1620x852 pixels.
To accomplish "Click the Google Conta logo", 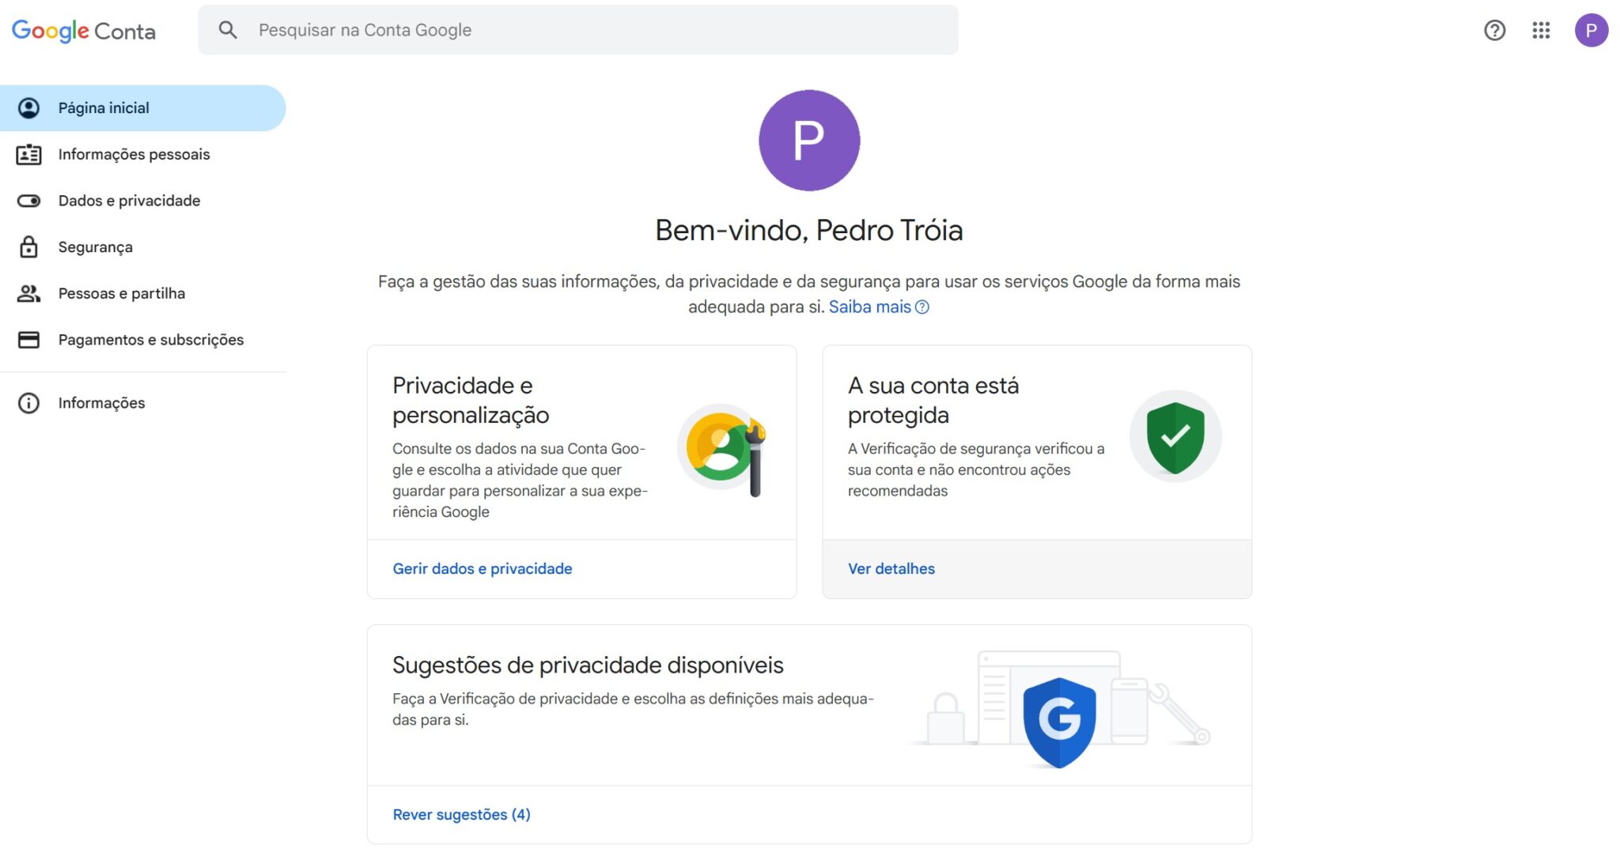I will pos(83,31).
